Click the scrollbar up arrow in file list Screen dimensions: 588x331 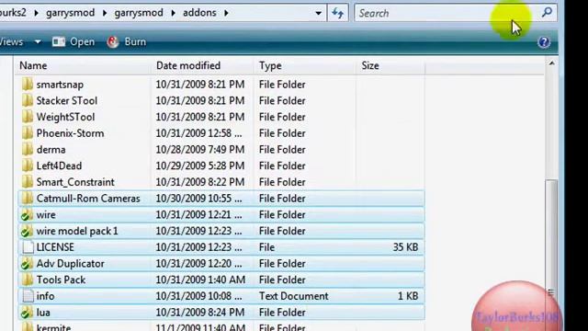tap(551, 63)
